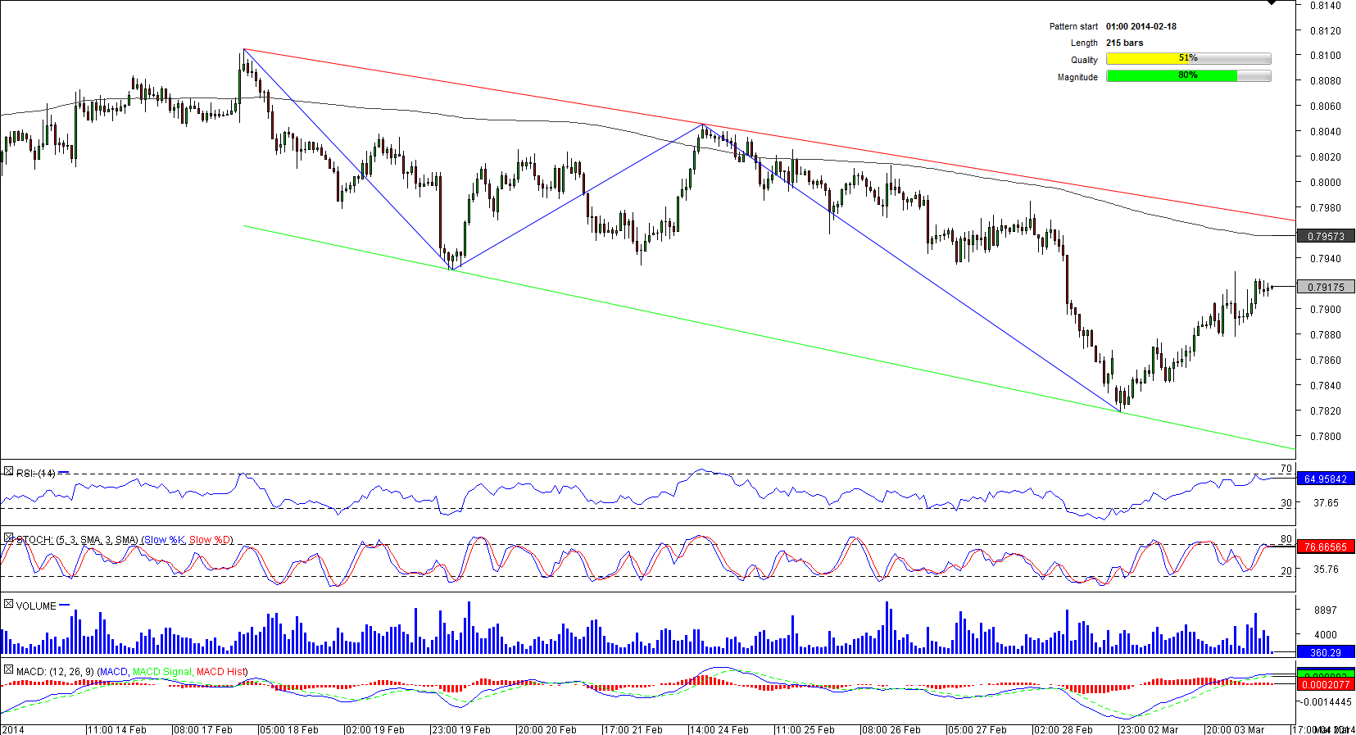Click the 02:00 19 Feb time label
The height and width of the screenshot is (735, 1356).
(375, 729)
